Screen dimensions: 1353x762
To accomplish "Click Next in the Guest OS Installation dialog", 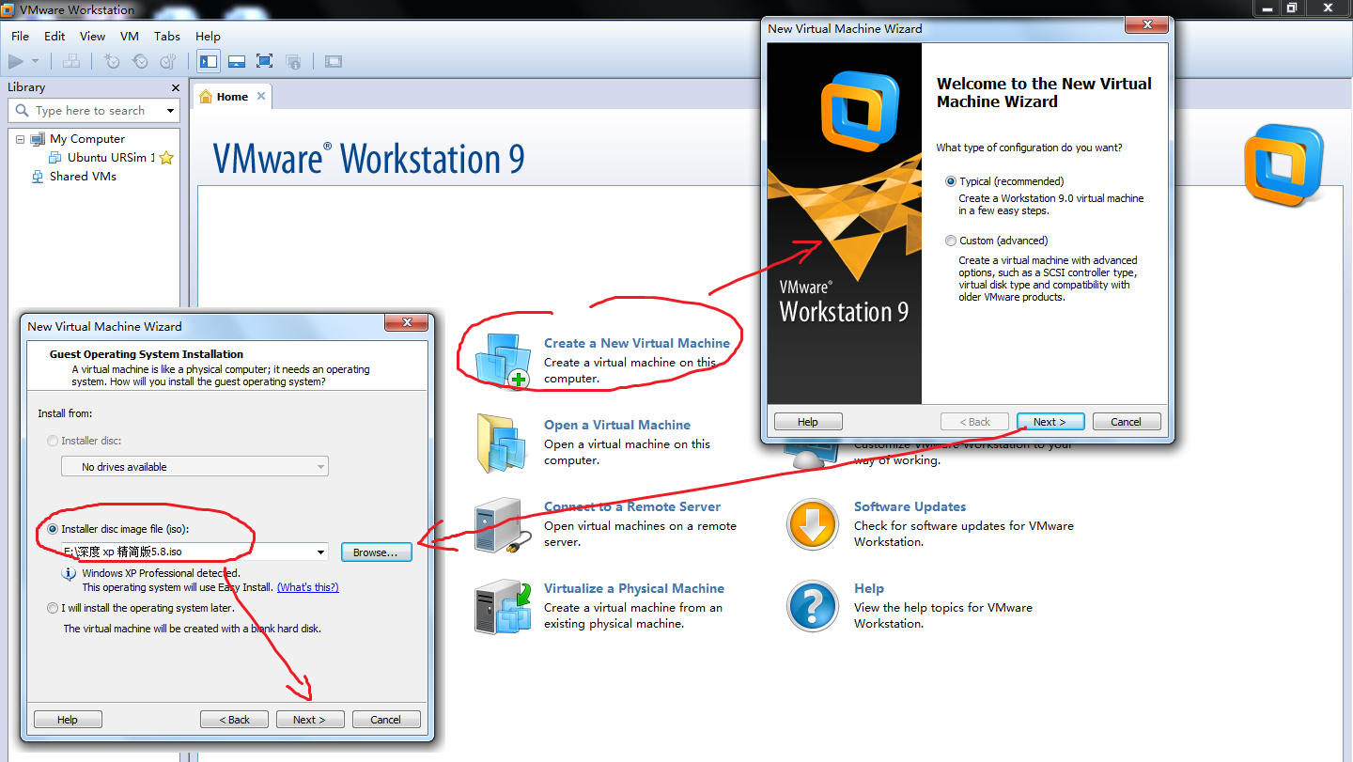I will pyautogui.click(x=310, y=720).
